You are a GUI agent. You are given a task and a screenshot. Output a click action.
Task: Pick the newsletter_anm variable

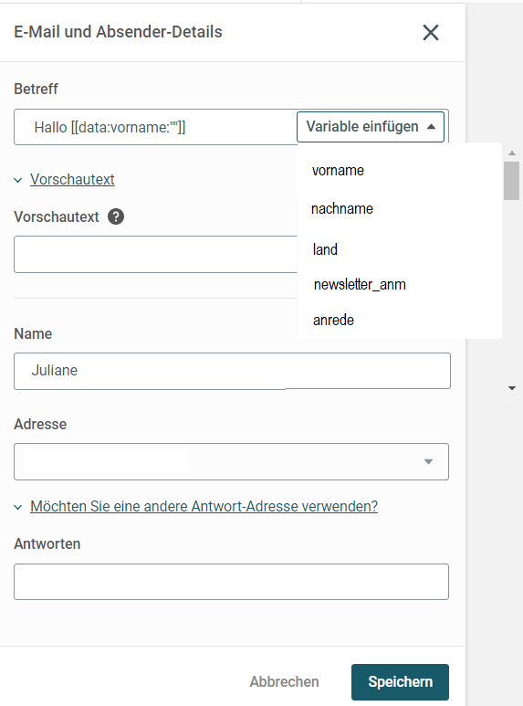pos(360,285)
